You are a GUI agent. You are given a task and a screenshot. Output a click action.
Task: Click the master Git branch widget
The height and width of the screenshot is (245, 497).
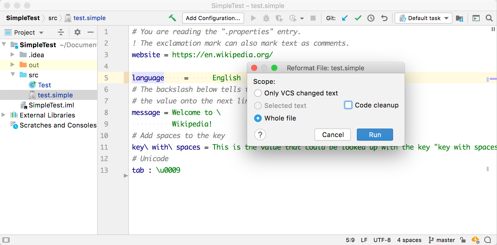[442, 240]
